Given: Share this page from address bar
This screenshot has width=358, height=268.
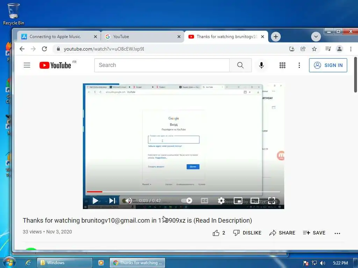Looking at the screenshot, I should point(303,49).
